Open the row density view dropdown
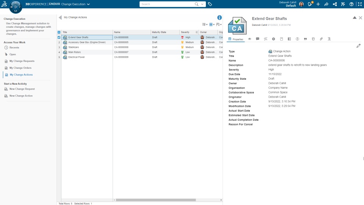This screenshot has width=364, height=205. pos(212,24)
